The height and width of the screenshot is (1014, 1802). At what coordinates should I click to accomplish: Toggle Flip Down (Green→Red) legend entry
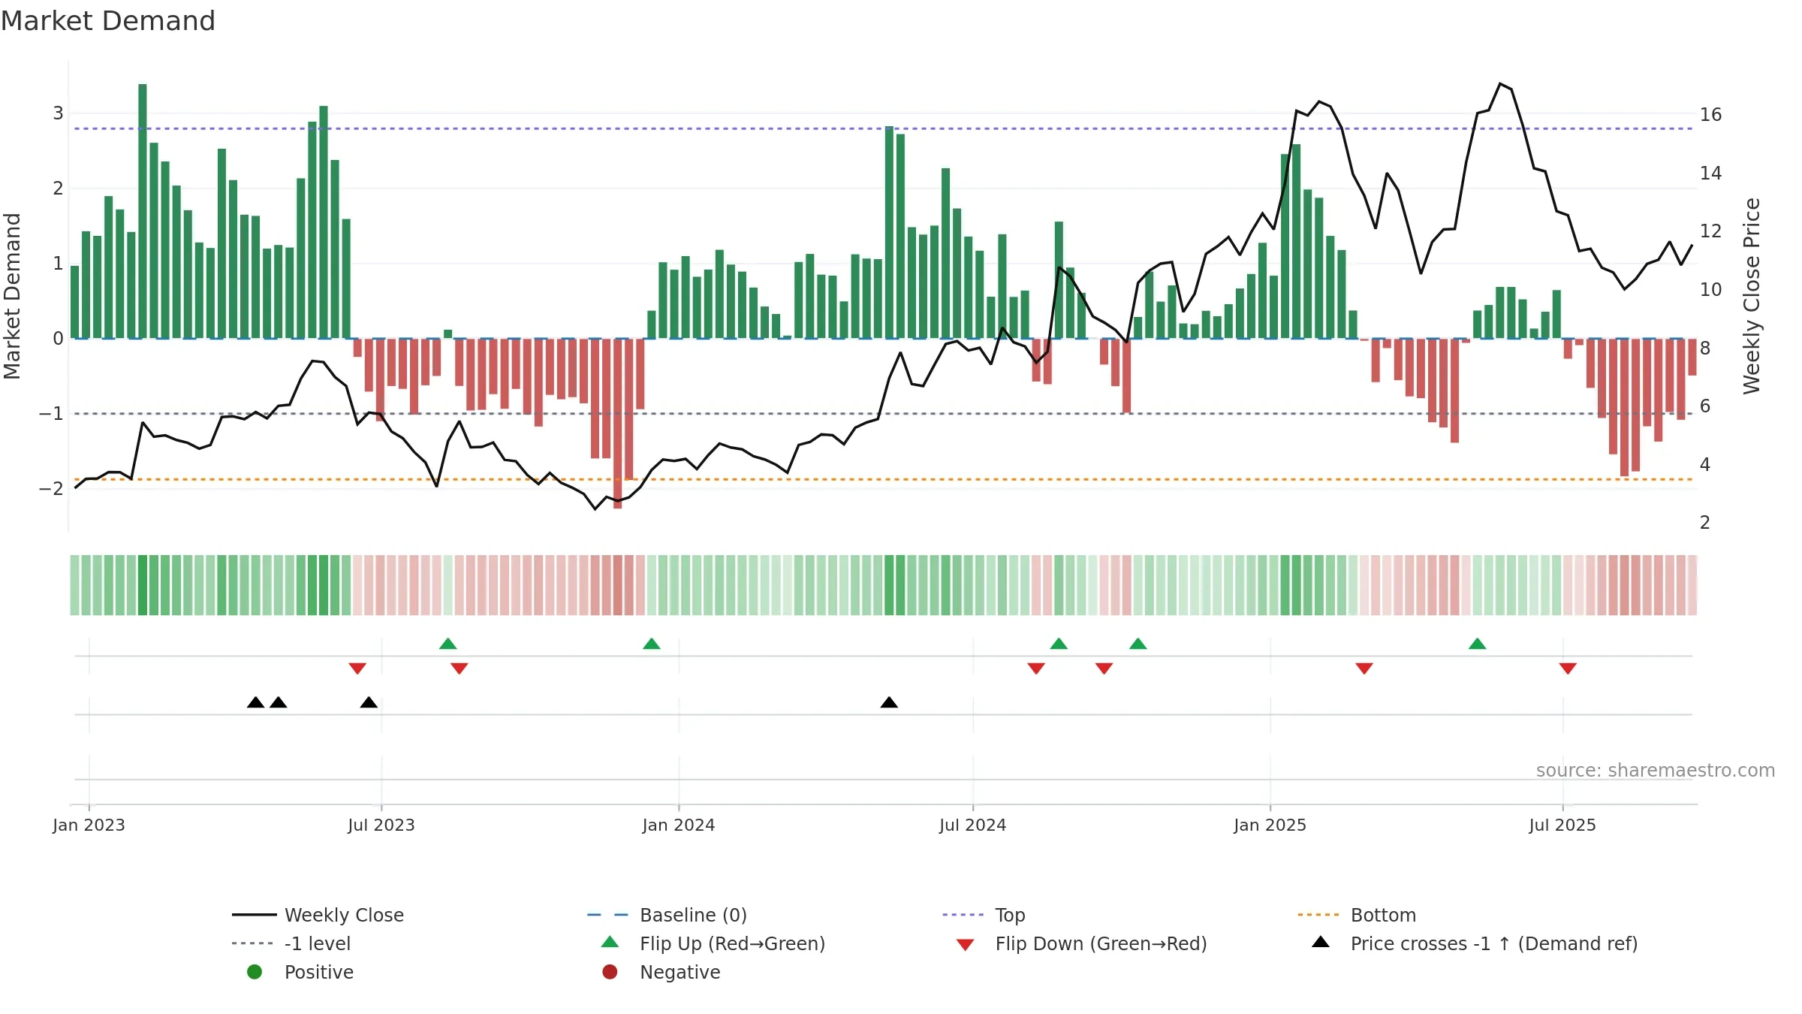pos(1081,943)
